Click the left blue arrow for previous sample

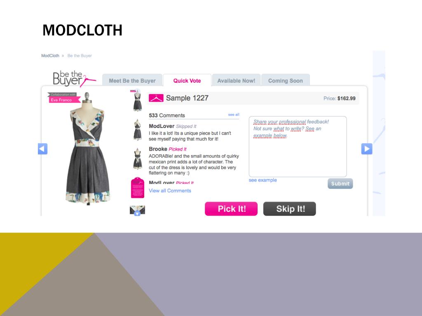[x=42, y=149]
